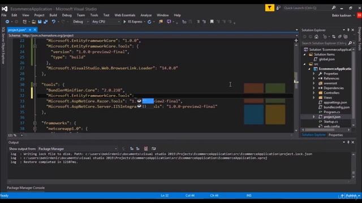The height and width of the screenshot is (203, 362).
Task: Click the editor vertical scrollbar thumb
Action: coord(296,81)
